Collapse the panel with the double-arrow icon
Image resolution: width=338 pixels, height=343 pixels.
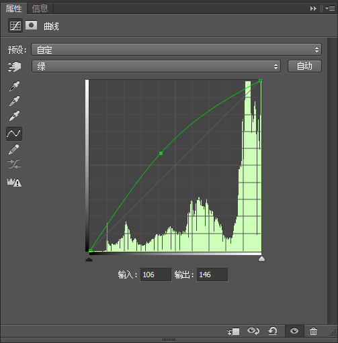coord(313,9)
